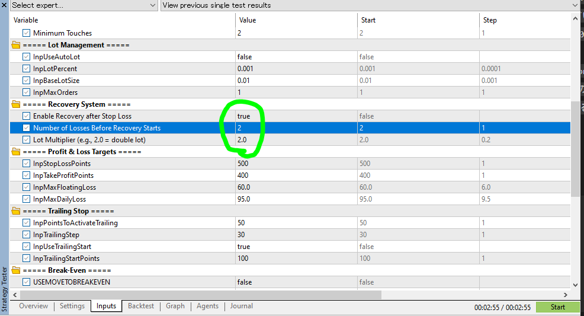Image resolution: width=584 pixels, height=316 pixels.
Task: Toggle the InpMaxDailyLoss checkbox
Action: [x=26, y=199]
